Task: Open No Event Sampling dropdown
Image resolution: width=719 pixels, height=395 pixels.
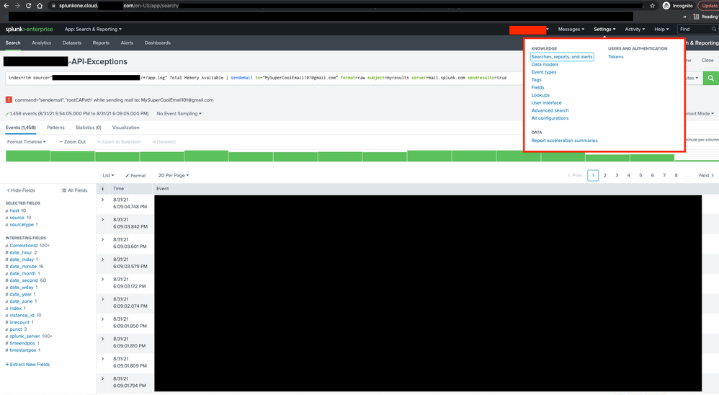Action: point(179,113)
